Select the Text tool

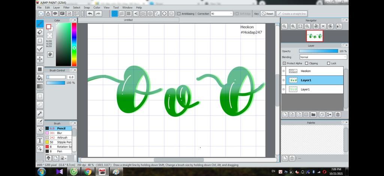pyautogui.click(x=40, y=140)
